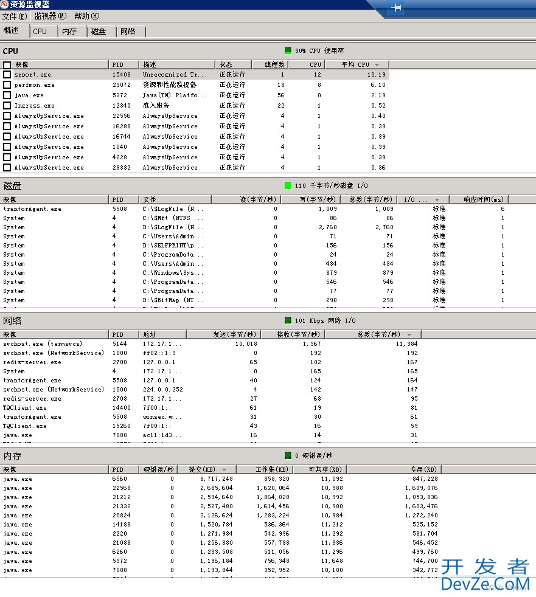This screenshot has height=597, width=536.
Task: Switch to the 网络 tab
Action: pyautogui.click(x=131, y=31)
